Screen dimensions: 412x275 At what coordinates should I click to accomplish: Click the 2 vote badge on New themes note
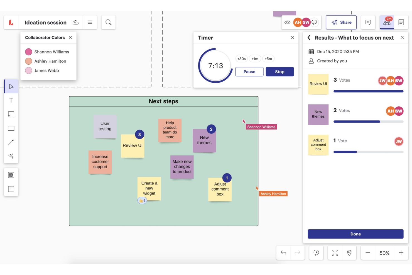pos(211,129)
